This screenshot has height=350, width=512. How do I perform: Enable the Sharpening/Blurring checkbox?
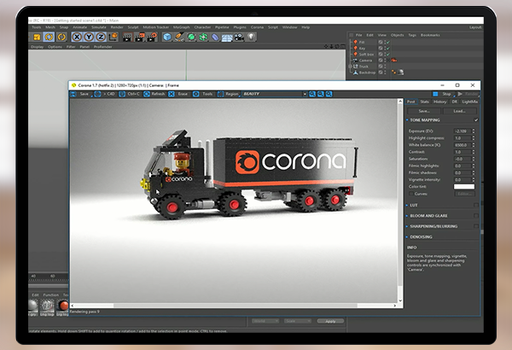tap(476, 226)
